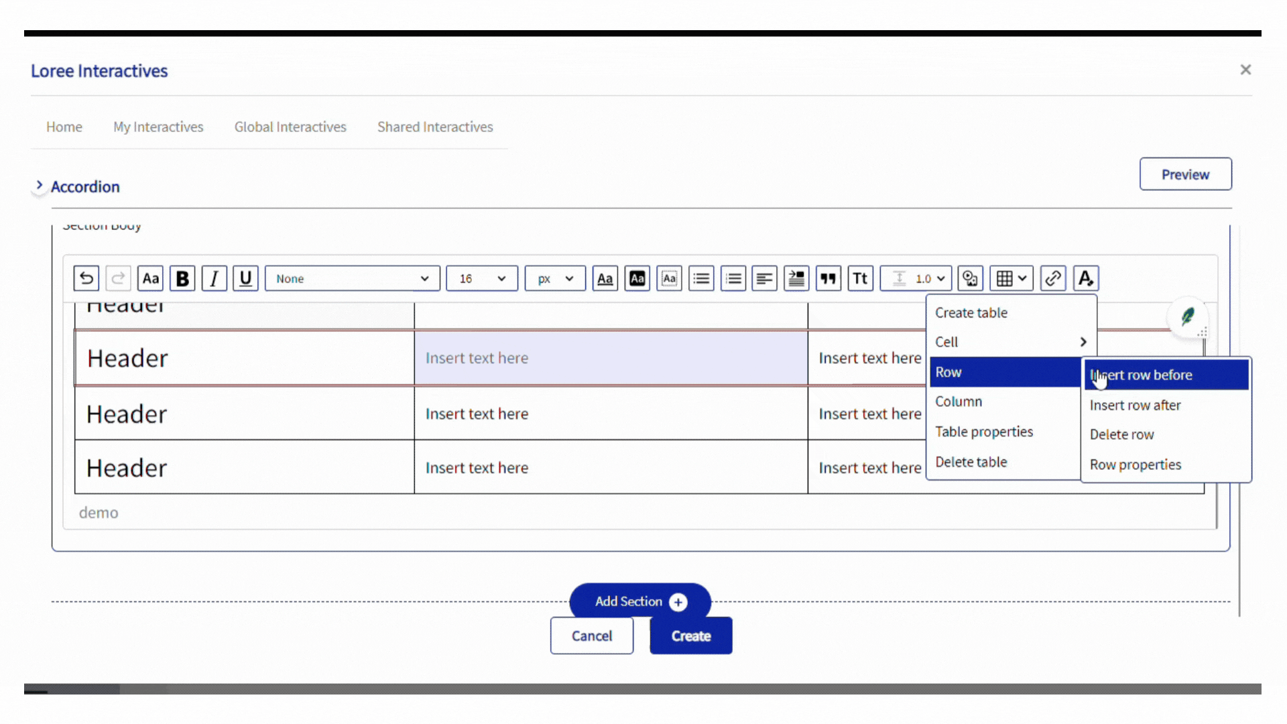Open the font size 16 dropdown
This screenshot has width=1287, height=724.
click(482, 278)
